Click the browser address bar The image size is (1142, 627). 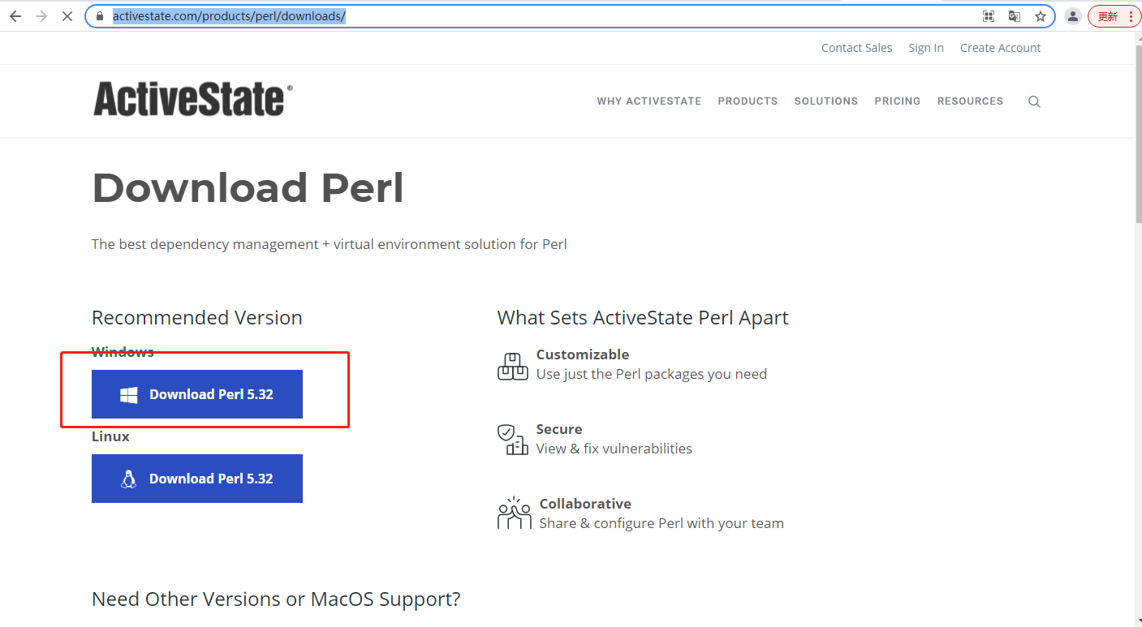(487, 15)
